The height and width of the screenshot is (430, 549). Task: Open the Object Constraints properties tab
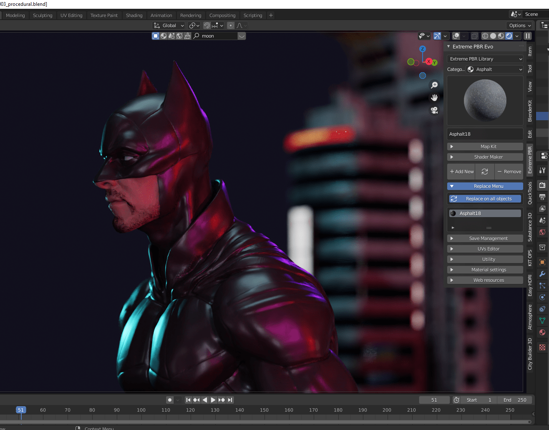coord(542,309)
